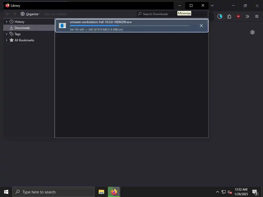Expand the History tree node

click(x=6, y=22)
